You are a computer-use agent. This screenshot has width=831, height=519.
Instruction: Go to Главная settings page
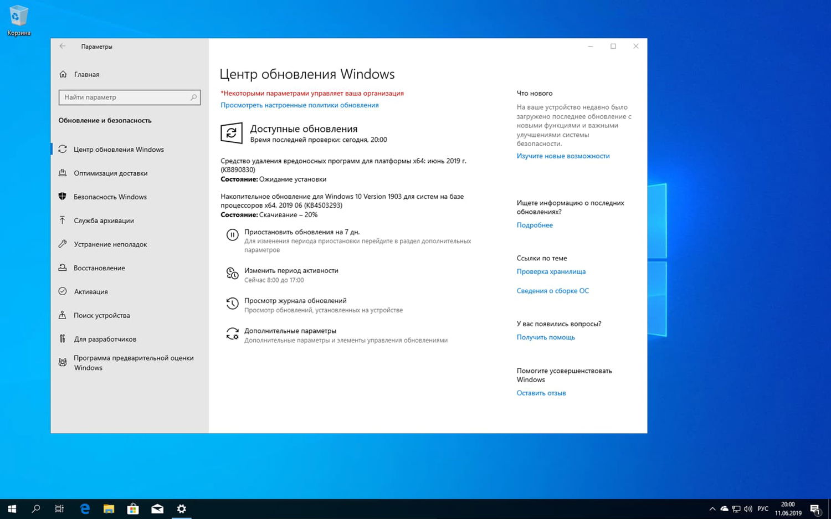click(86, 74)
